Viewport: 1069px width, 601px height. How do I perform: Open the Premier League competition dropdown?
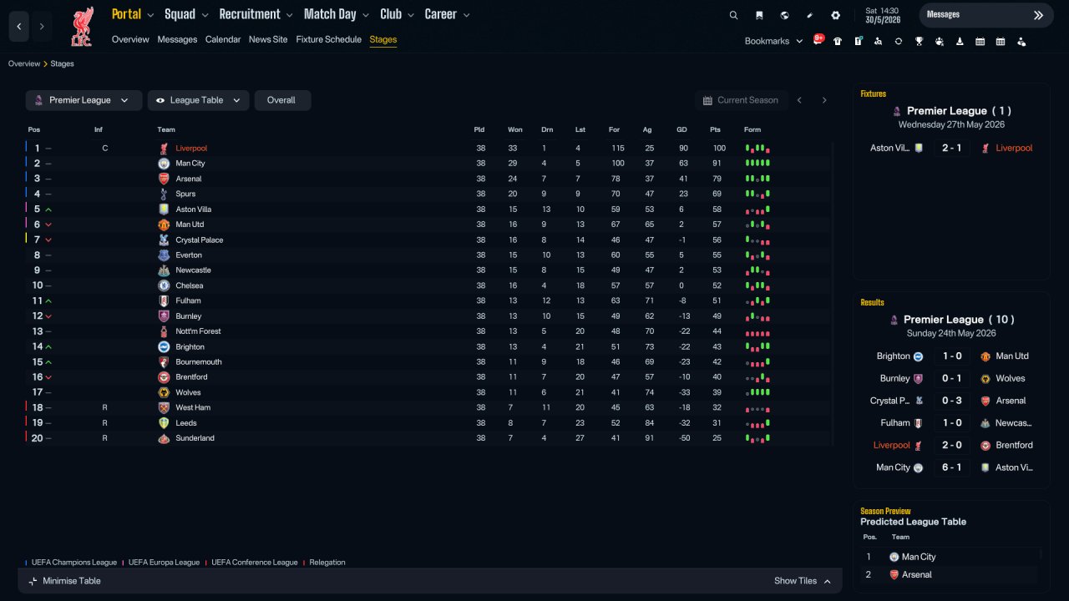point(82,100)
